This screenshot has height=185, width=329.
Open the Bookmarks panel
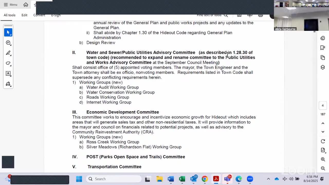[323, 48]
